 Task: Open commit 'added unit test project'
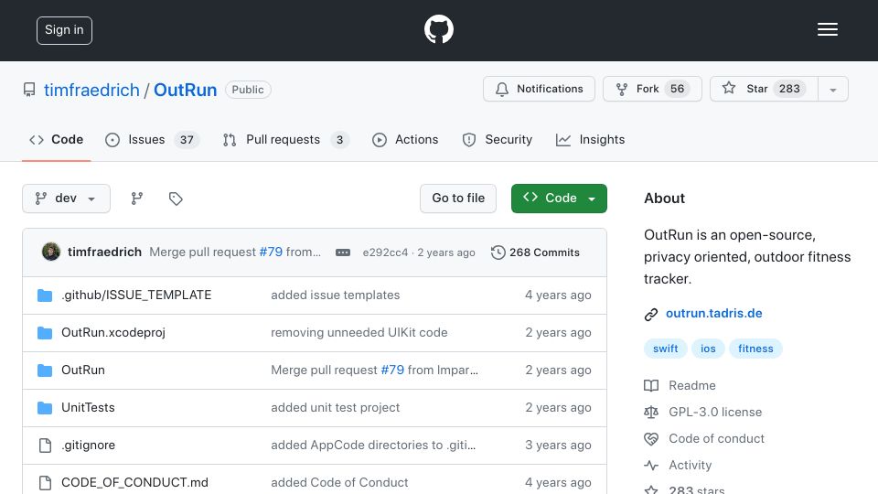click(x=336, y=408)
